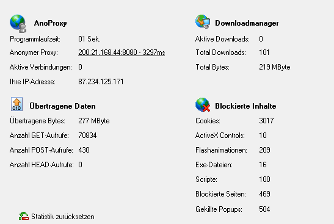This screenshot has height=224, width=334.
Task: Click the AnoProxy globe with user icon
Action: [18, 23]
